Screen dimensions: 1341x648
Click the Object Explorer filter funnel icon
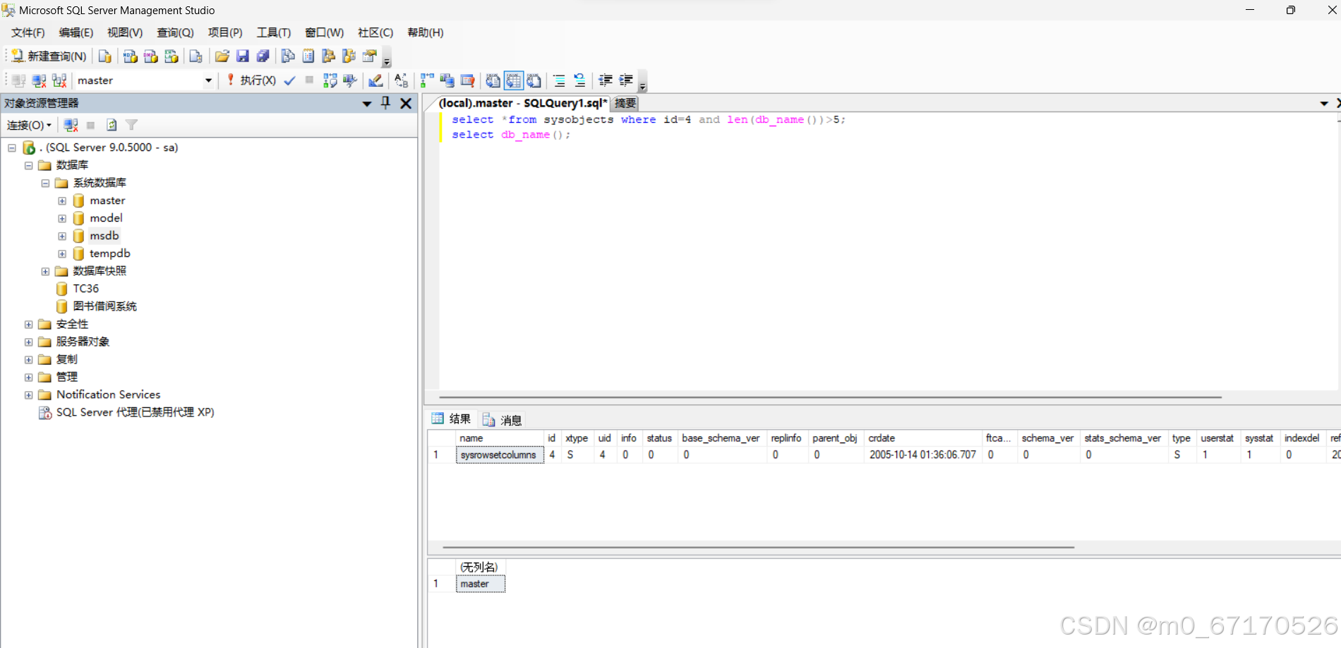131,125
